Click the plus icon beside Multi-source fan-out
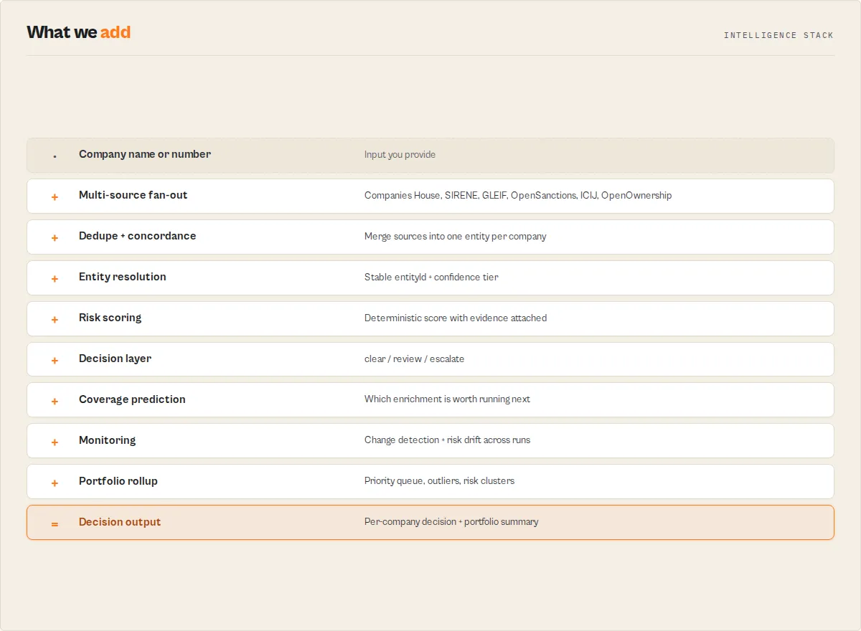This screenshot has height=631, width=861. [55, 196]
